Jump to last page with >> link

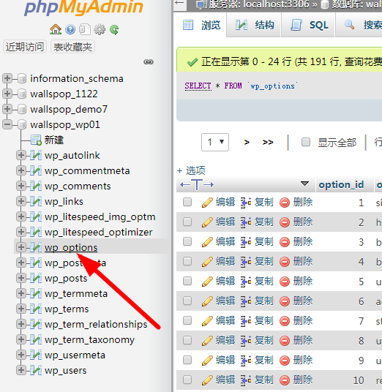[x=268, y=143]
